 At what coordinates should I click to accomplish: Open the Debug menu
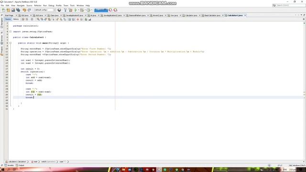pyautogui.click(x=51, y=5)
